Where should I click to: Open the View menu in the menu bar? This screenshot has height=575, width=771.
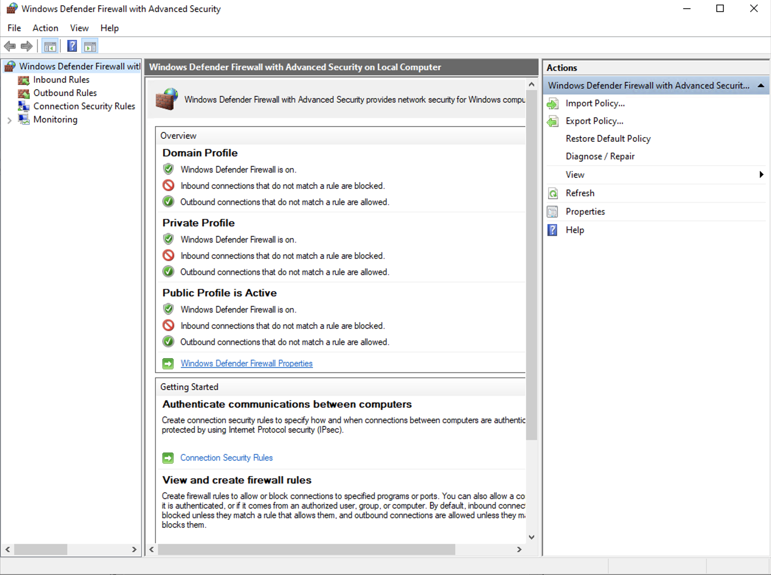(x=79, y=28)
